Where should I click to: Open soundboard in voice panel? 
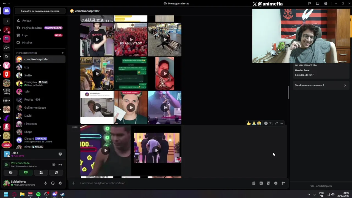pyautogui.click(x=56, y=173)
